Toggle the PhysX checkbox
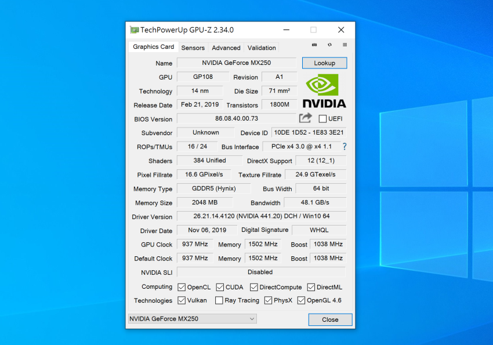 pyautogui.click(x=268, y=300)
